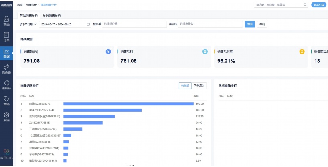The width and height of the screenshot is (328, 167).
Task: Open the 供应链 supply chain module
Action: pos(6,69)
